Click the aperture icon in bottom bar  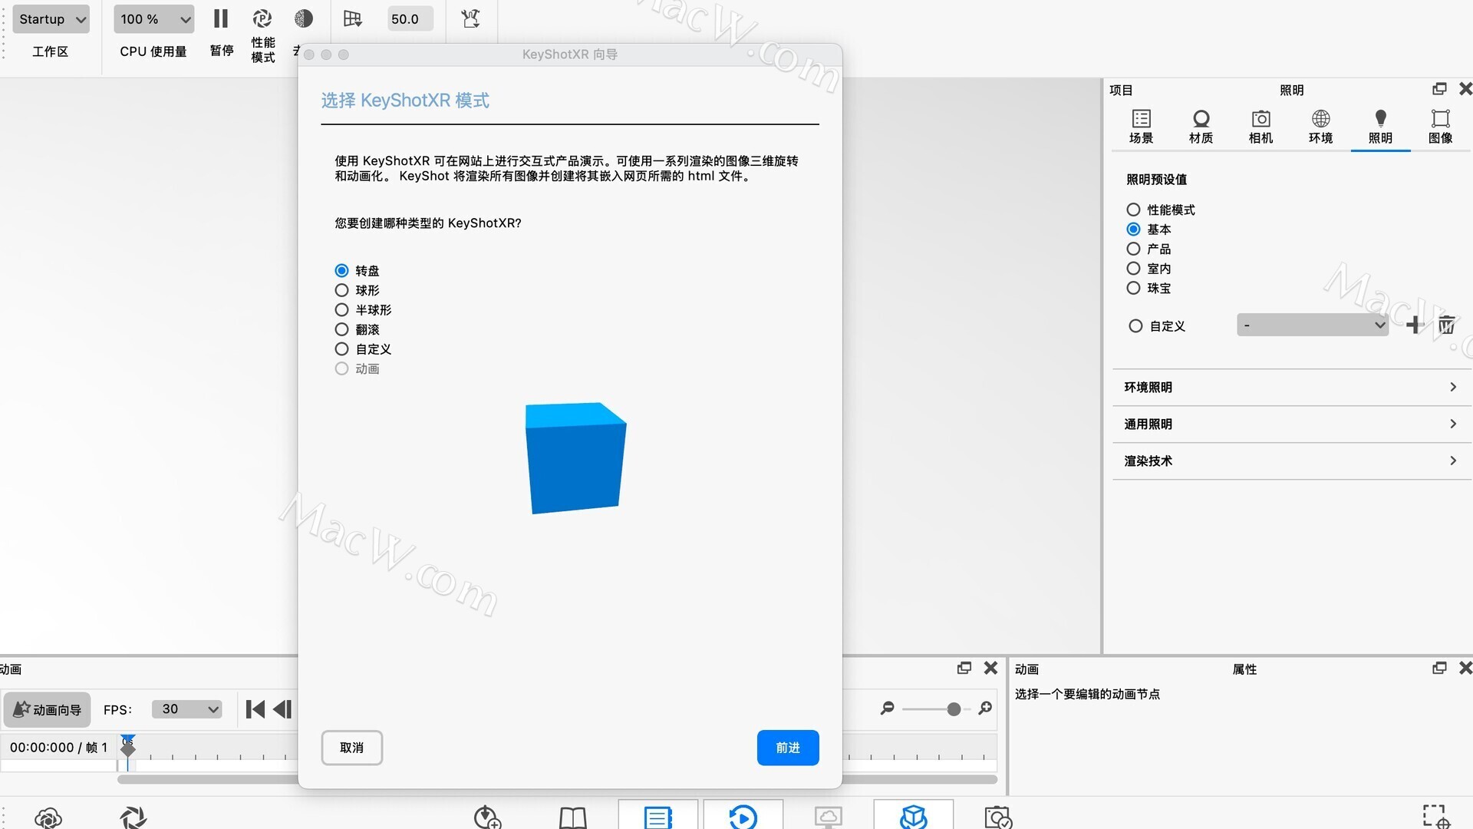[133, 817]
